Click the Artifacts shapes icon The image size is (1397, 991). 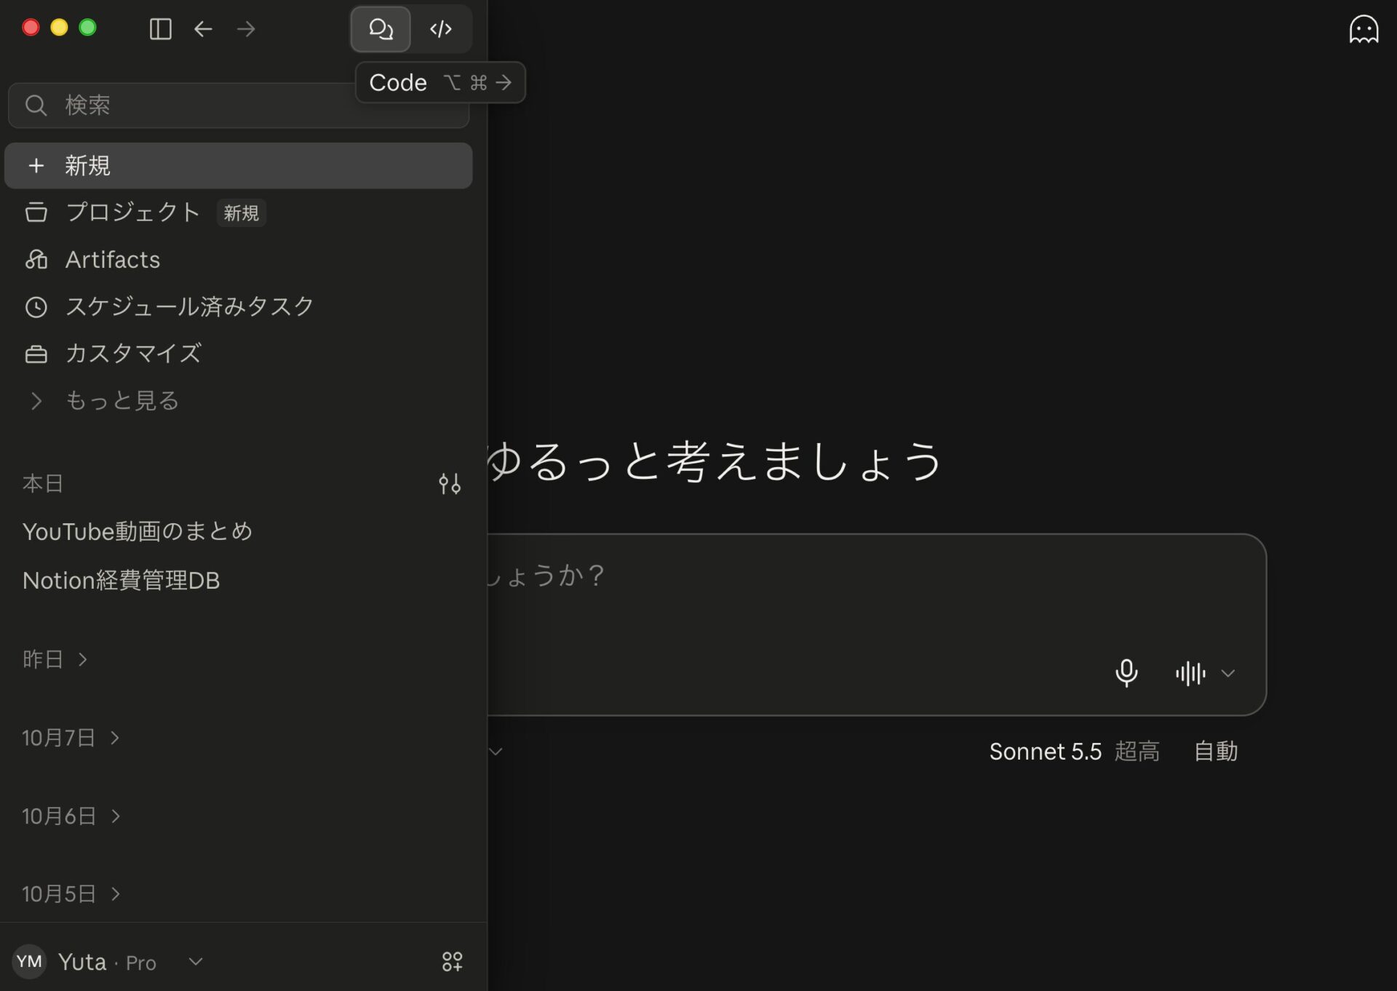[x=36, y=260]
